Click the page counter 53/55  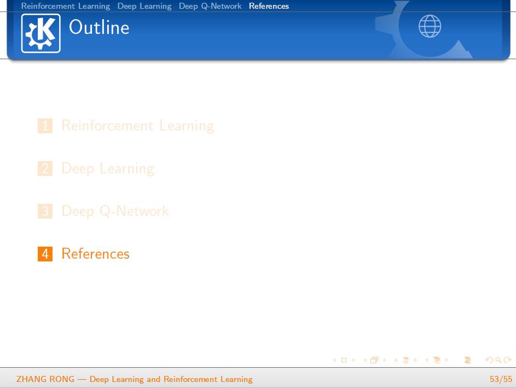[x=501, y=379]
